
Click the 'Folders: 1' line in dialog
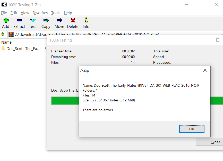tap(90, 90)
